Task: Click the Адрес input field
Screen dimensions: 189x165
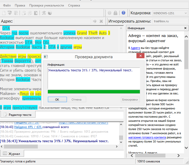Action: [53, 21]
